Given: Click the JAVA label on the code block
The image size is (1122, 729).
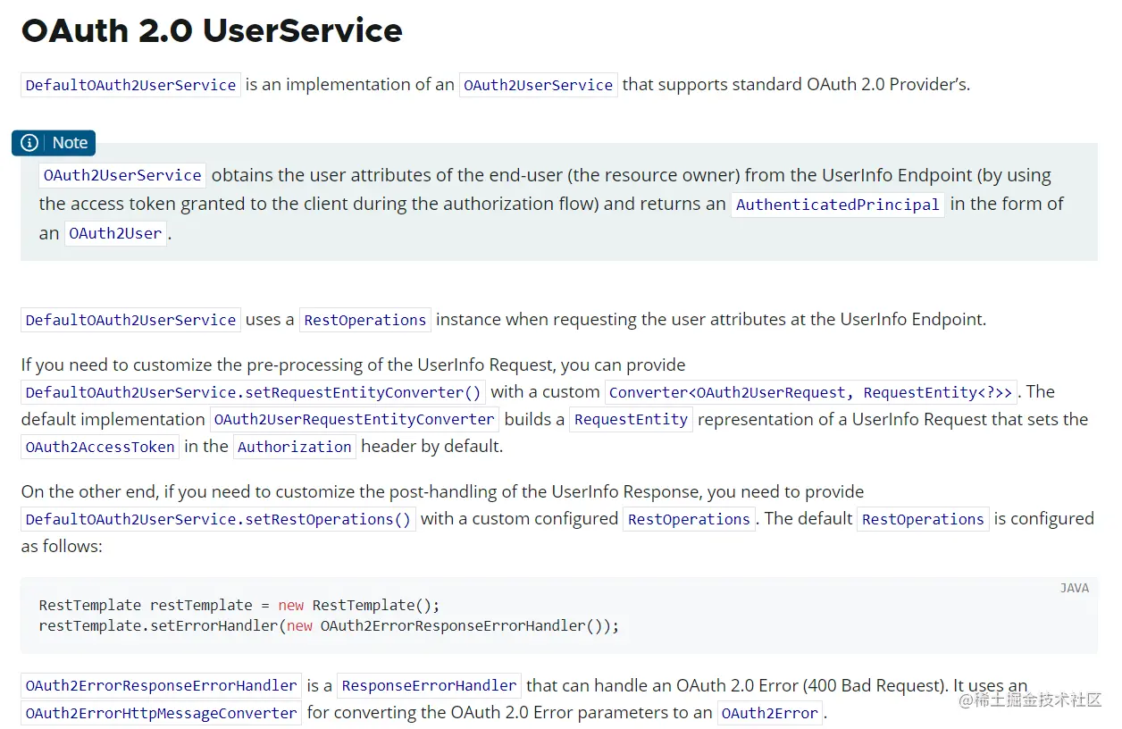Looking at the screenshot, I should click(x=1074, y=588).
